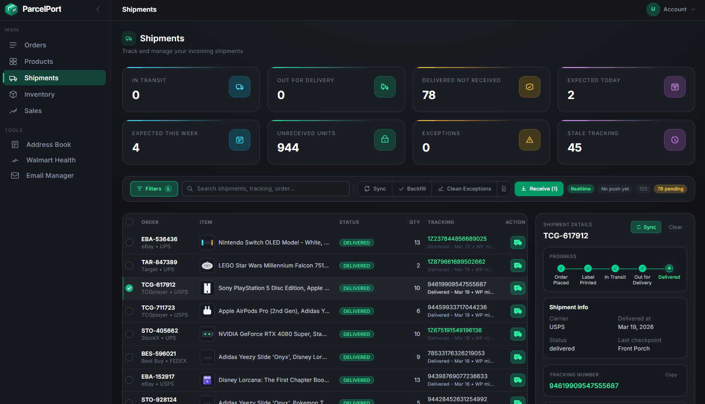The width and height of the screenshot is (705, 404).
Task: Open the Filters panel
Action: (154, 189)
